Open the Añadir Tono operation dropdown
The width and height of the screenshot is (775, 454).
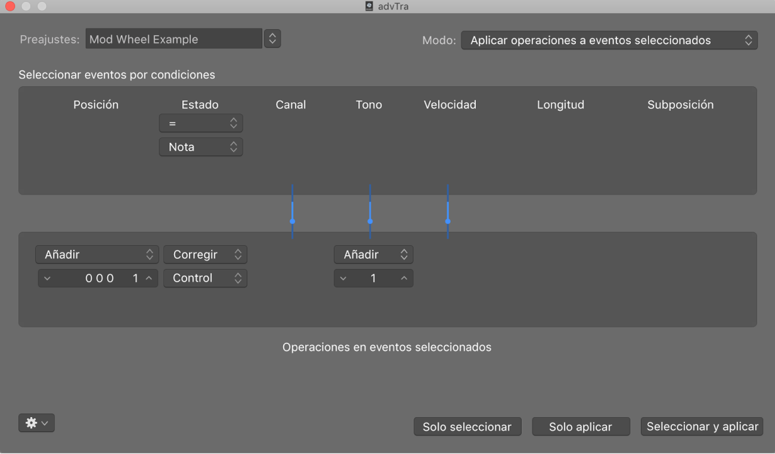pyautogui.click(x=374, y=255)
